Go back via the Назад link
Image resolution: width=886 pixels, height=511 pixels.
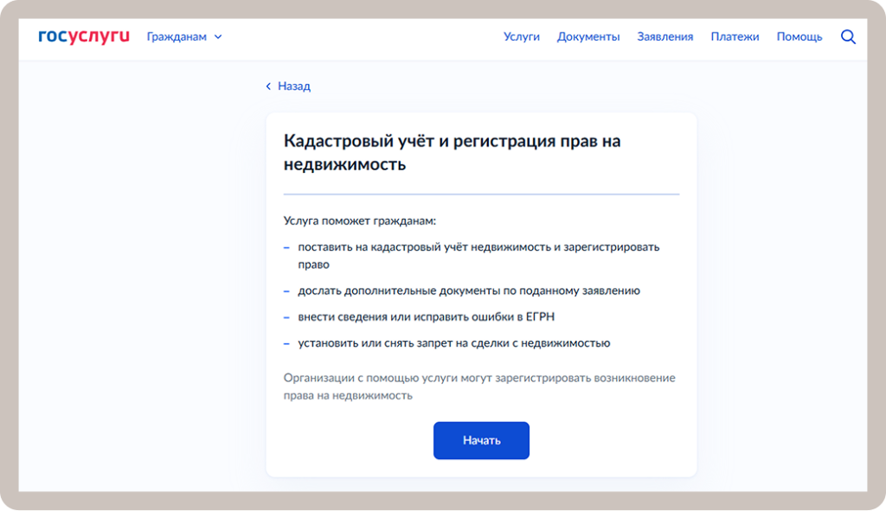pos(288,86)
